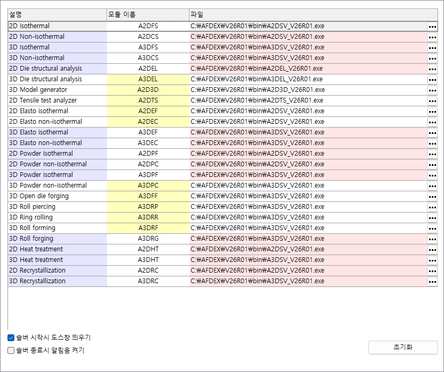The image size is (444, 372).
Task: Select the A2DPC module name cell
Action: [x=148, y=164]
